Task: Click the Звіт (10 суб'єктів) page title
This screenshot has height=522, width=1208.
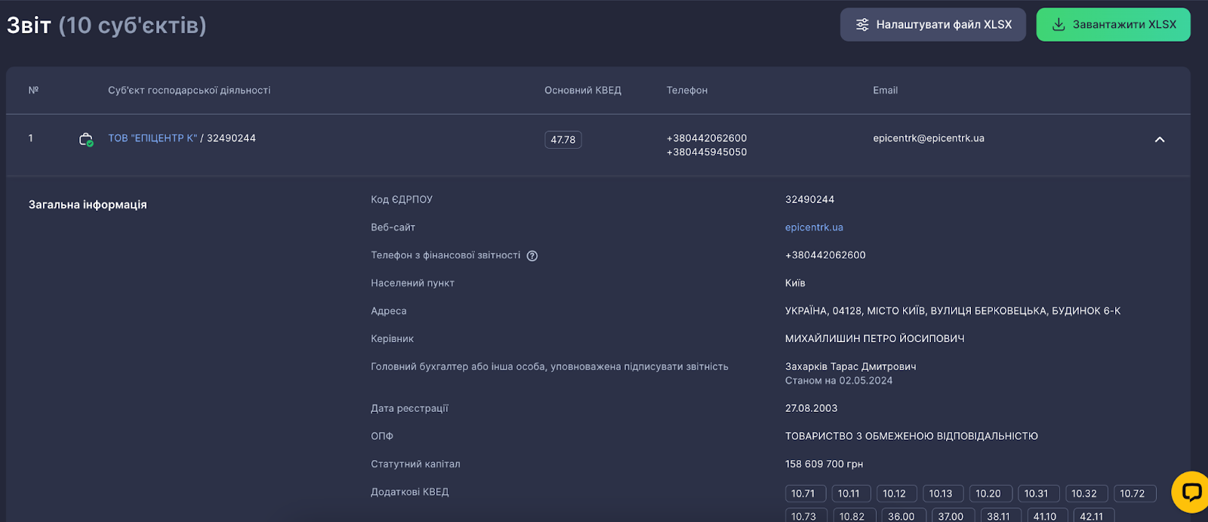Action: click(106, 26)
